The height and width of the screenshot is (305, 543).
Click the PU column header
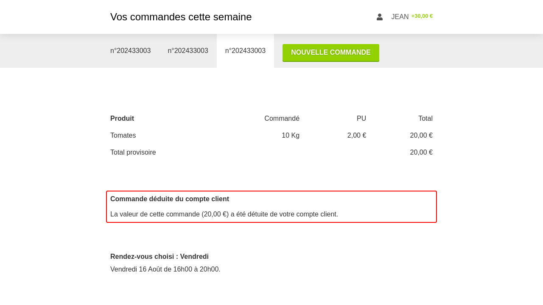[361, 119]
